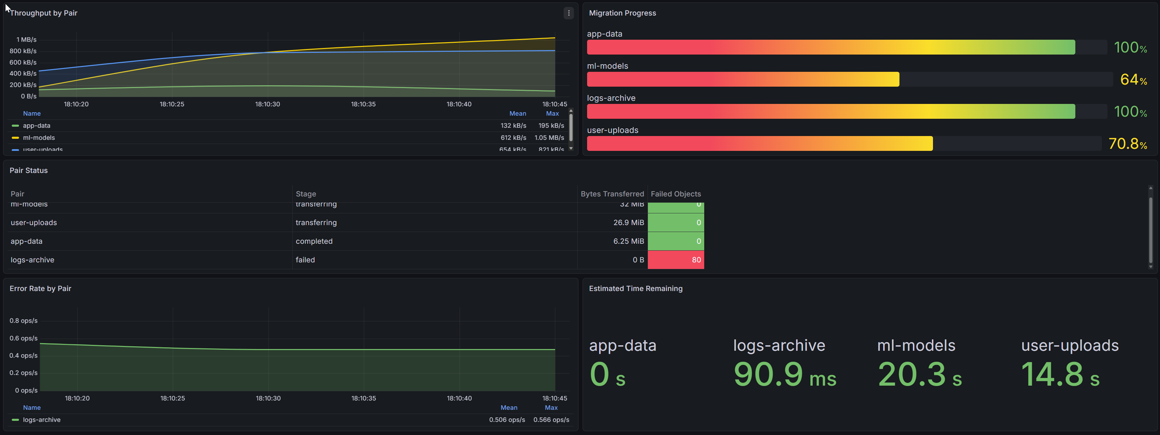Sort the Pair Status table by Stage

pyautogui.click(x=306, y=193)
